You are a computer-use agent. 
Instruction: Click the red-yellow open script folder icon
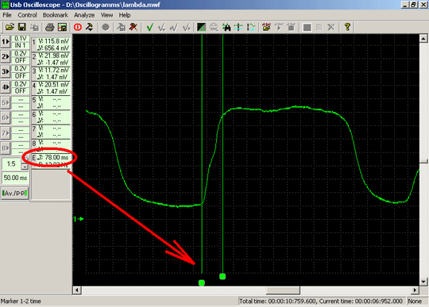tap(266, 27)
